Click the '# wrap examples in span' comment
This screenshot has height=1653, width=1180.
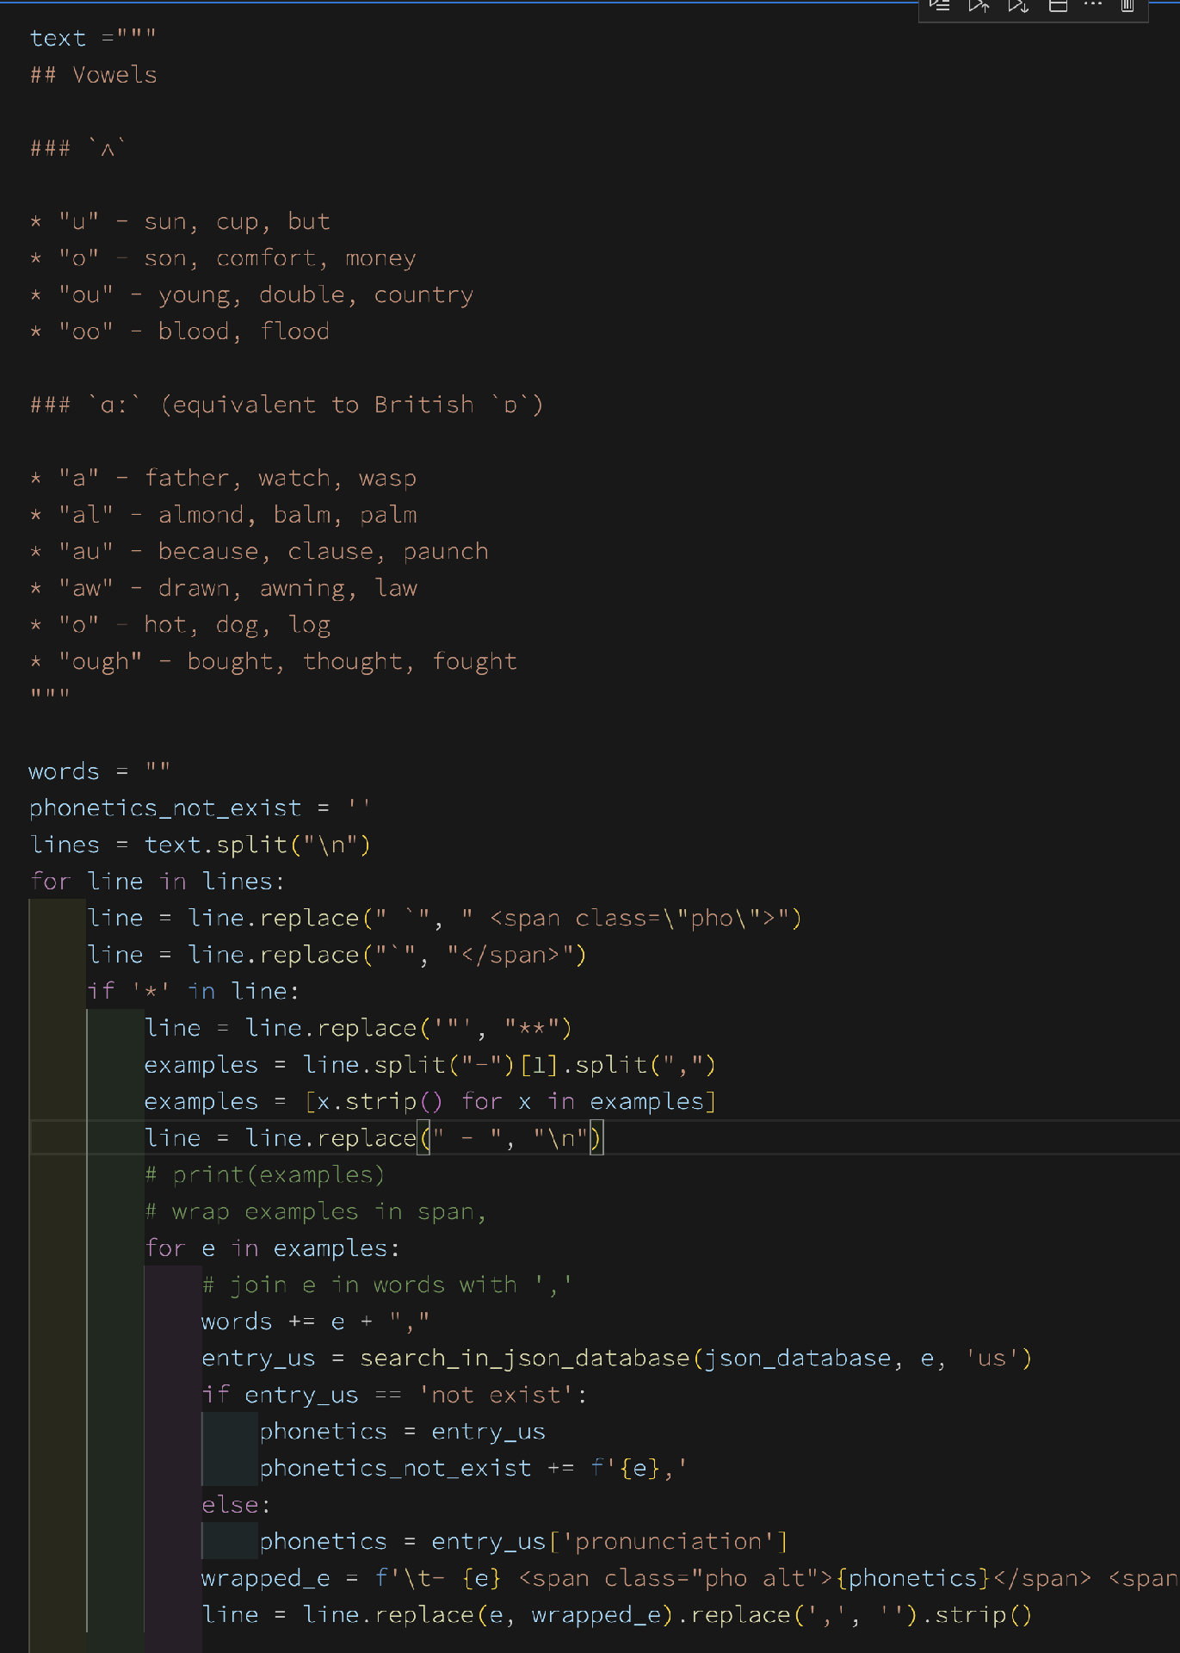click(x=315, y=1211)
